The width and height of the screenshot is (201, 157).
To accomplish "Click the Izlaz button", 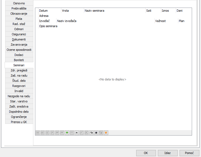I will click(168, 153).
